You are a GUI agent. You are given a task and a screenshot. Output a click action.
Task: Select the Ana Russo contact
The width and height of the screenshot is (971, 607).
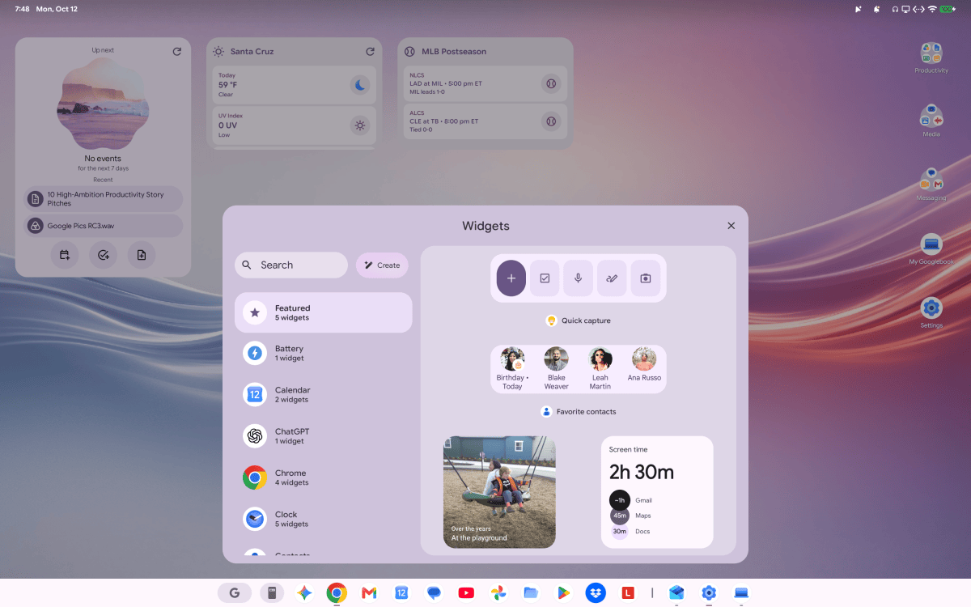[x=644, y=365]
